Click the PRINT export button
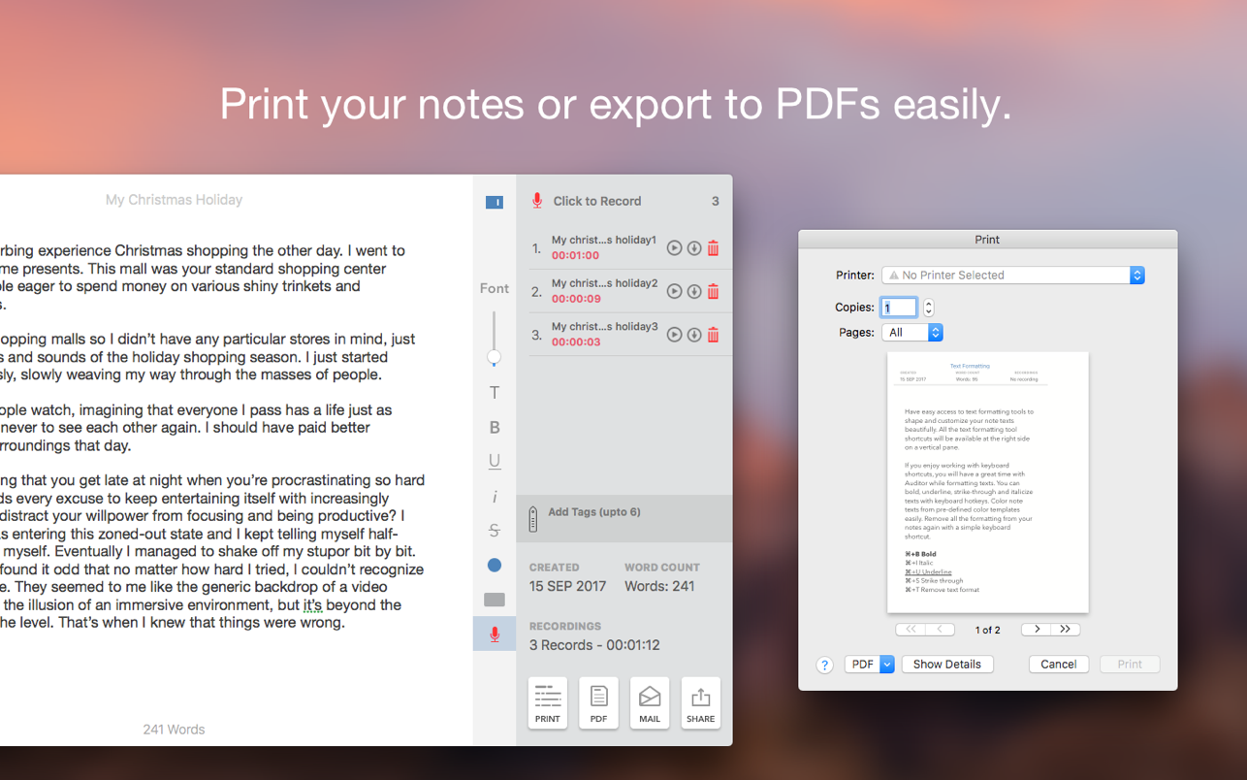 (548, 702)
